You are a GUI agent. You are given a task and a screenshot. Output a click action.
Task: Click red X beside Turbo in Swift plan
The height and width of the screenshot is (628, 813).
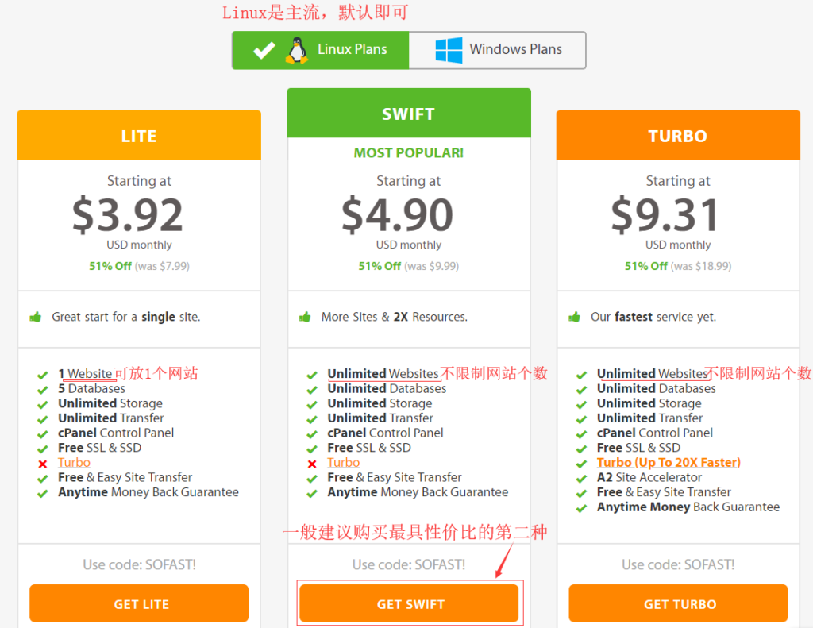coord(312,464)
